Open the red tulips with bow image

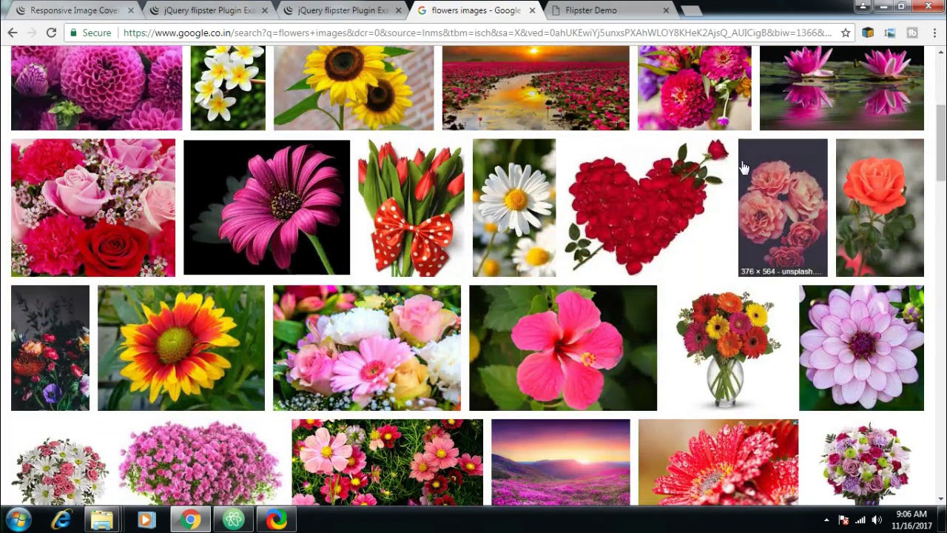pyautogui.click(x=411, y=207)
